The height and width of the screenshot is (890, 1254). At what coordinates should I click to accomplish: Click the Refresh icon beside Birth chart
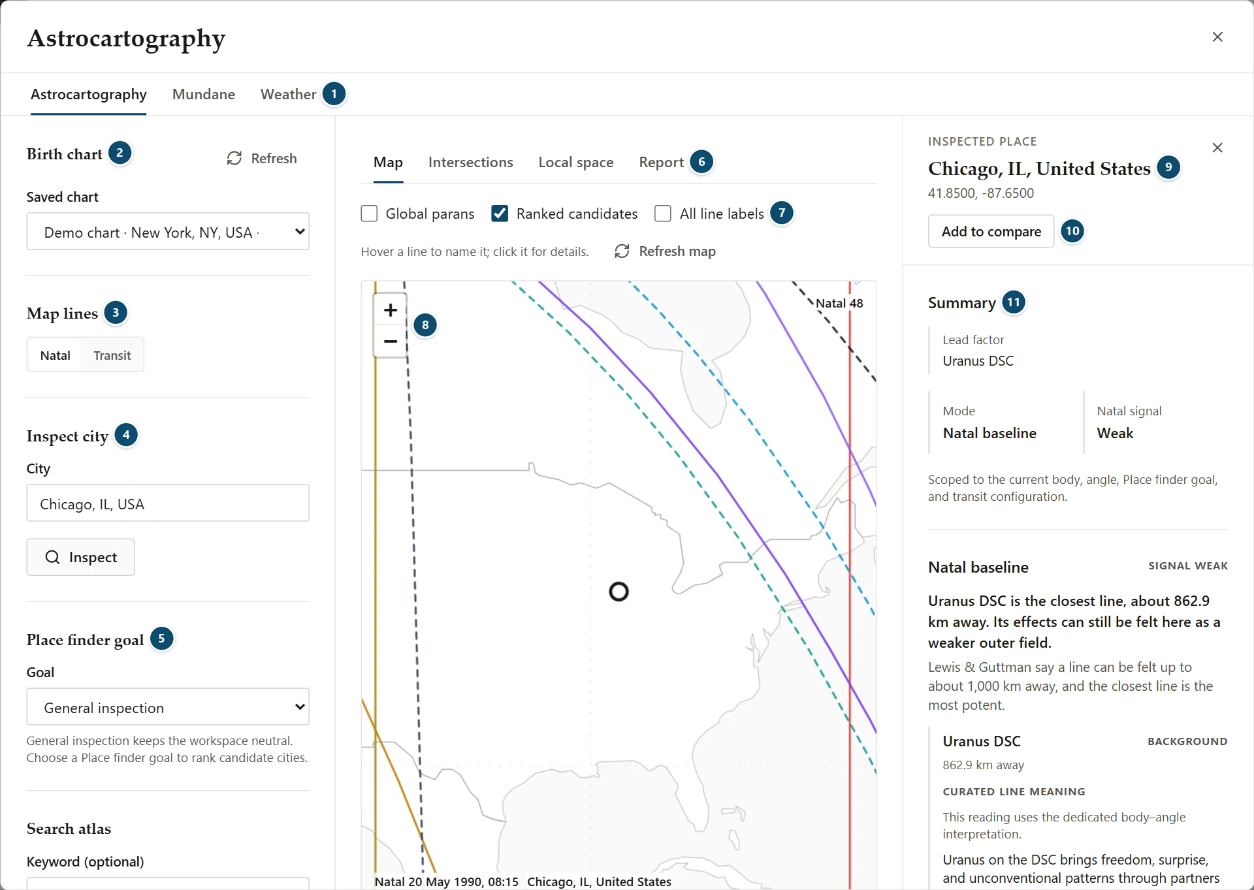(234, 159)
